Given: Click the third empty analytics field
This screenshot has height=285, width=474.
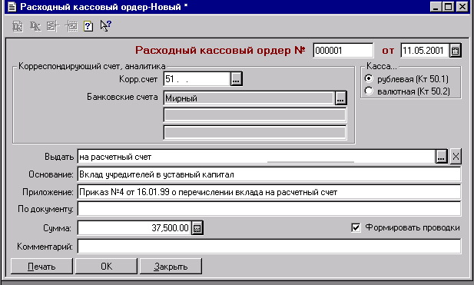Looking at the screenshot, I should [x=255, y=132].
